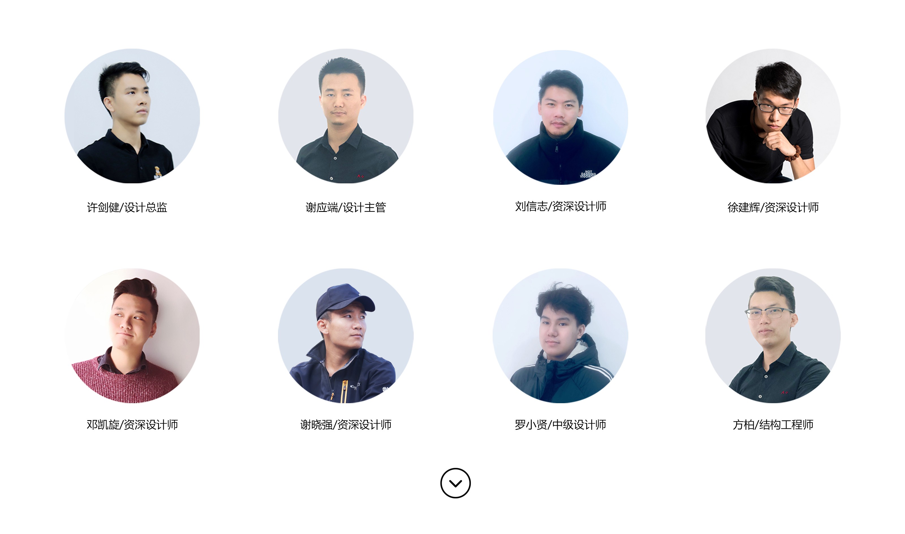
Task: Open red-sweater portrait above 邓凯旋 caption
Action: click(132, 335)
